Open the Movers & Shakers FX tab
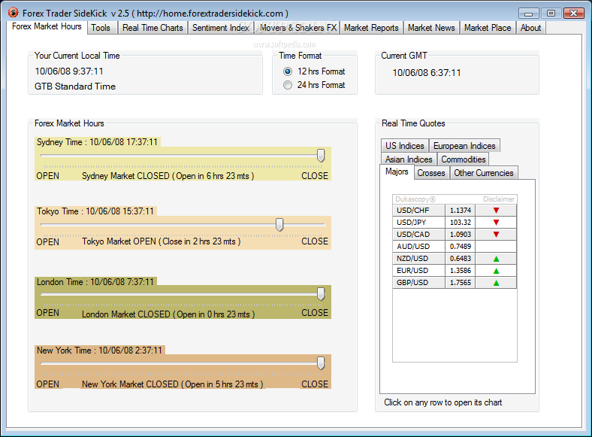This screenshot has height=437, width=592. coord(298,28)
